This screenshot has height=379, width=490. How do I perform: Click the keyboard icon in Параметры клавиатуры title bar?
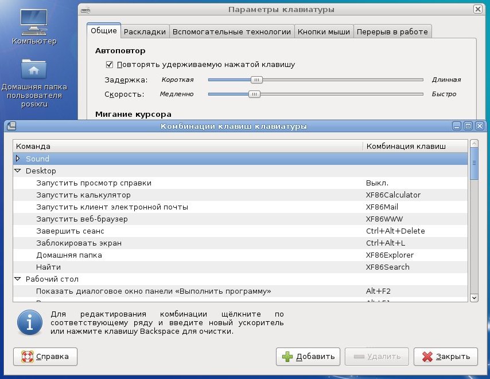click(x=85, y=10)
